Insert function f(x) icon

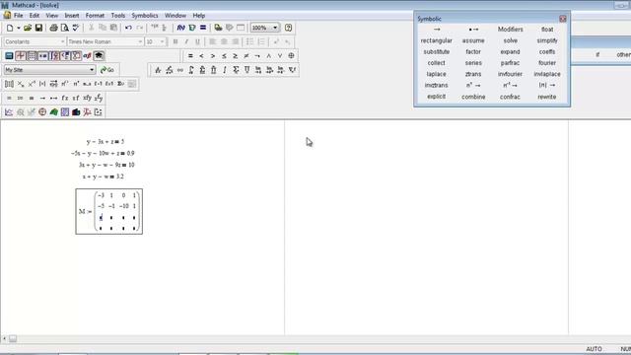pos(180,28)
